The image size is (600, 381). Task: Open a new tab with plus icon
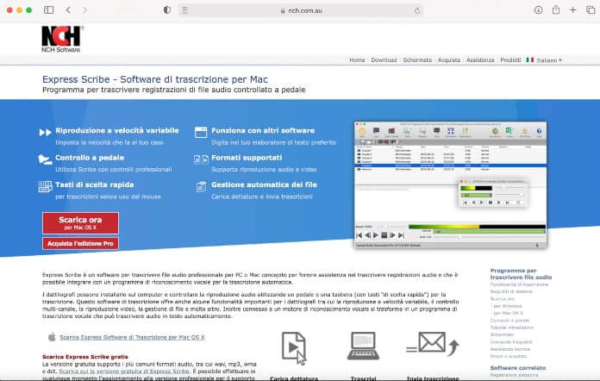pyautogui.click(x=572, y=10)
